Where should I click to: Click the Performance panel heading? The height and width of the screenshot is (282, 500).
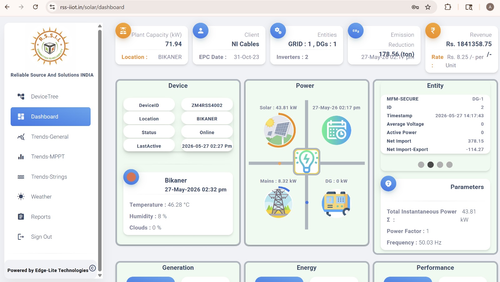[x=435, y=268]
